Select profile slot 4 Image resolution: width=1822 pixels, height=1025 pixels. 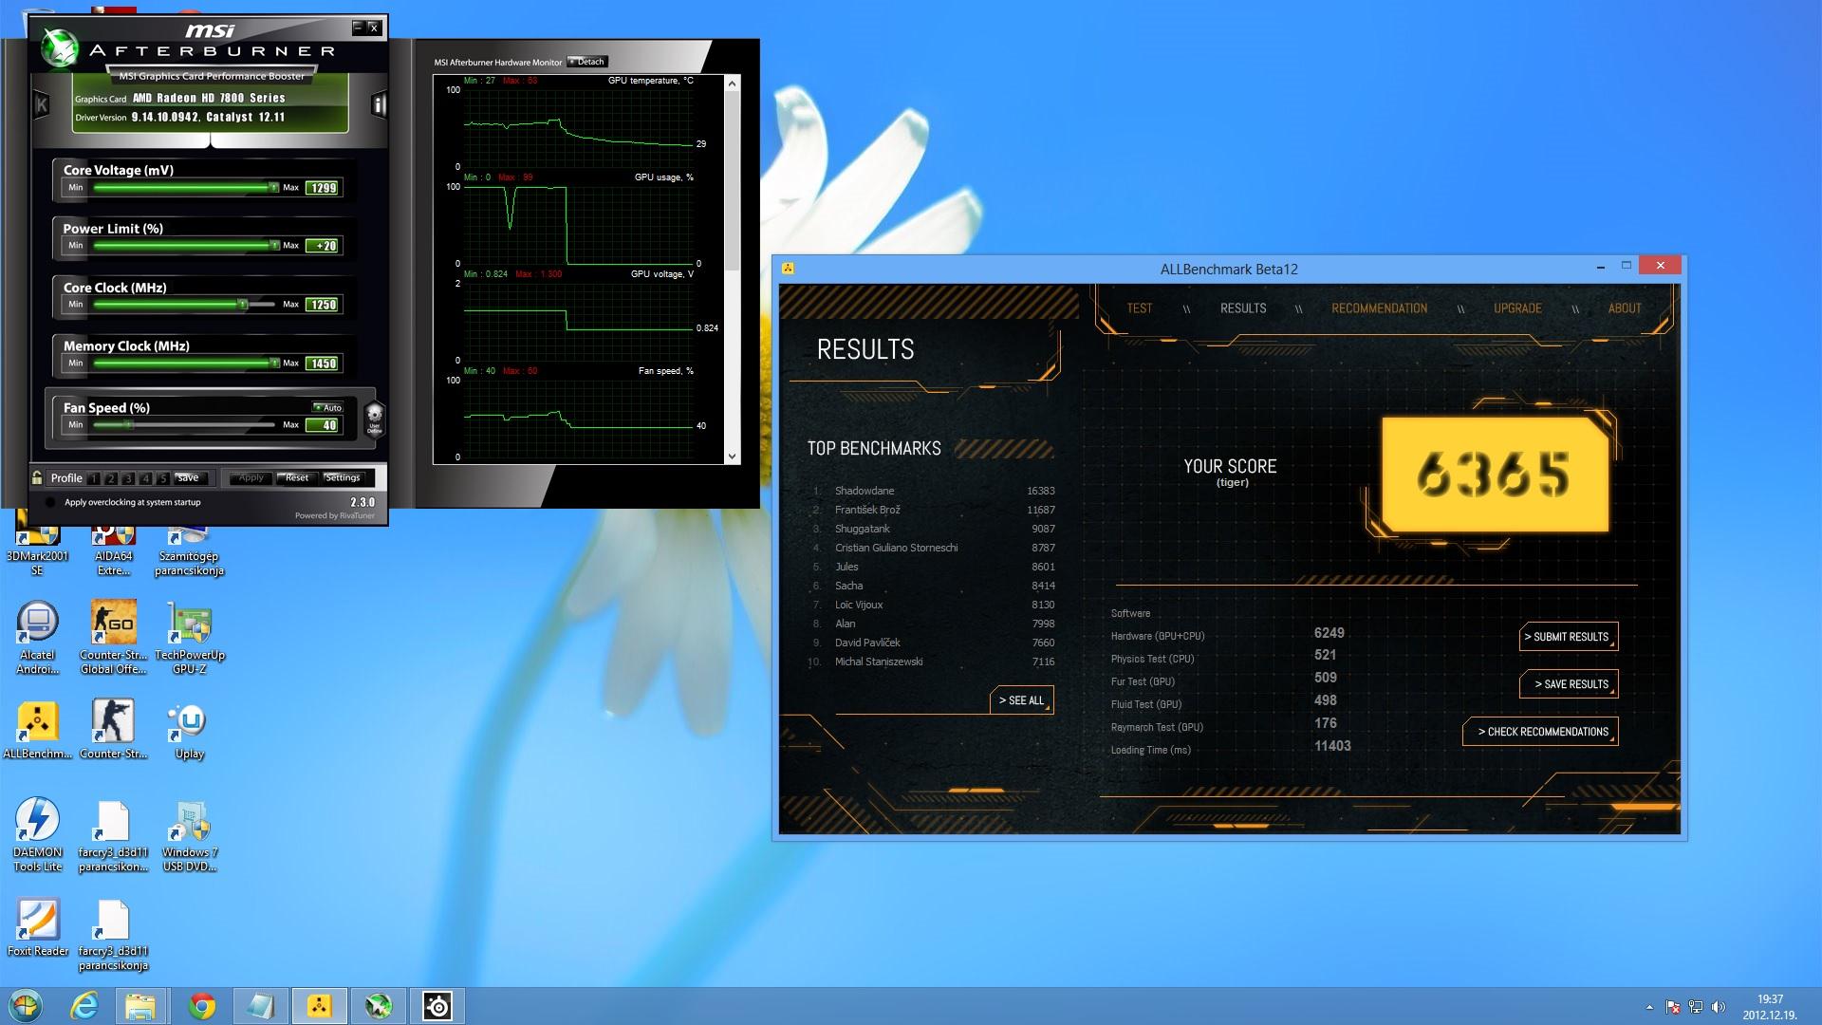(x=146, y=478)
